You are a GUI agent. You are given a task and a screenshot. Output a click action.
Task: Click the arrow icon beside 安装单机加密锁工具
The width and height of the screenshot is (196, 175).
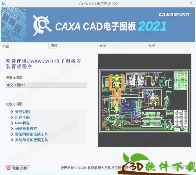point(12,140)
